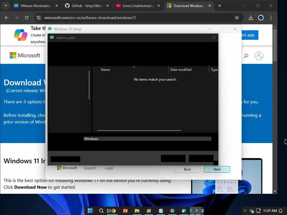Click the webpage vertical scrollbar down arrow
This screenshot has height=215, width=287.
pyautogui.click(x=275, y=191)
